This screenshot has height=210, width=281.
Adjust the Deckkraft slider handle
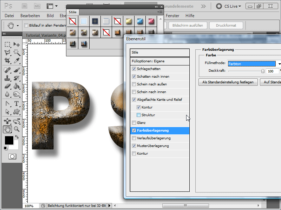pos(262,71)
